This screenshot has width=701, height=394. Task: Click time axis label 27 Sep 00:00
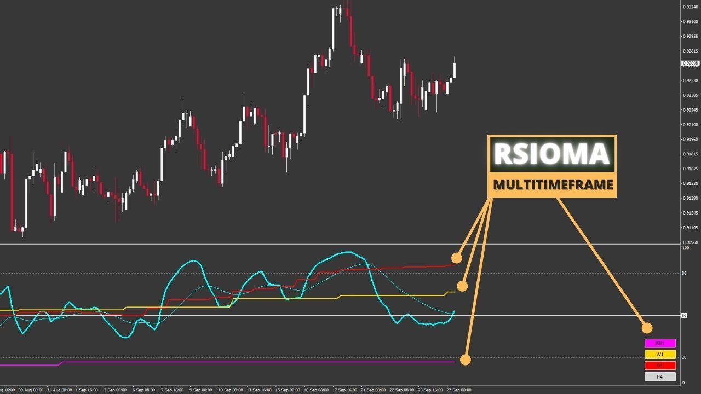pos(459,390)
